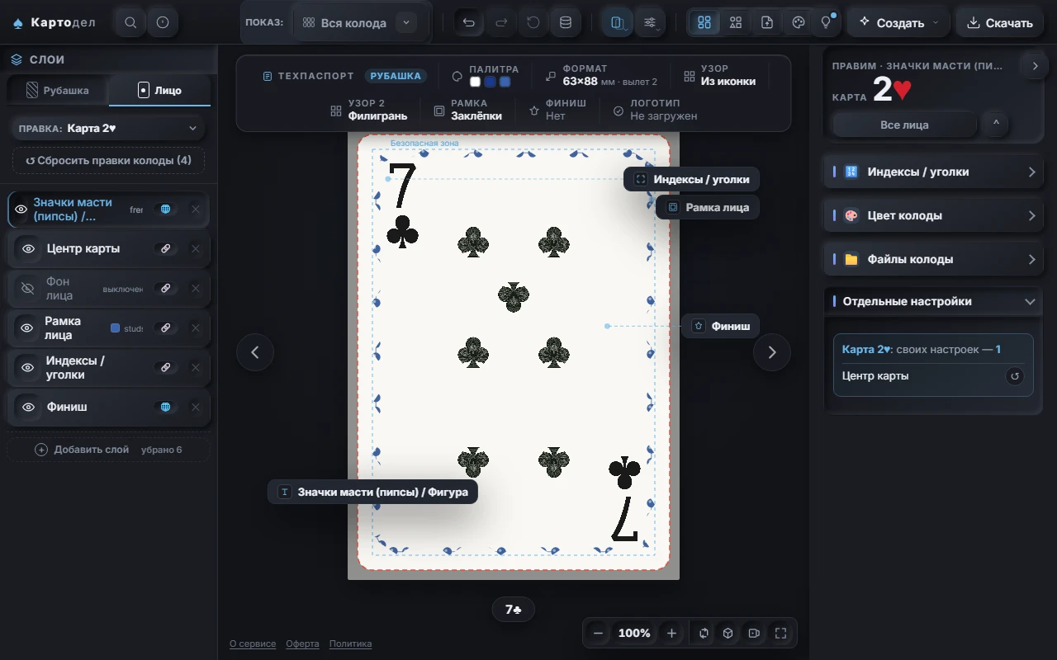Select the shapes view icon

pos(736,22)
